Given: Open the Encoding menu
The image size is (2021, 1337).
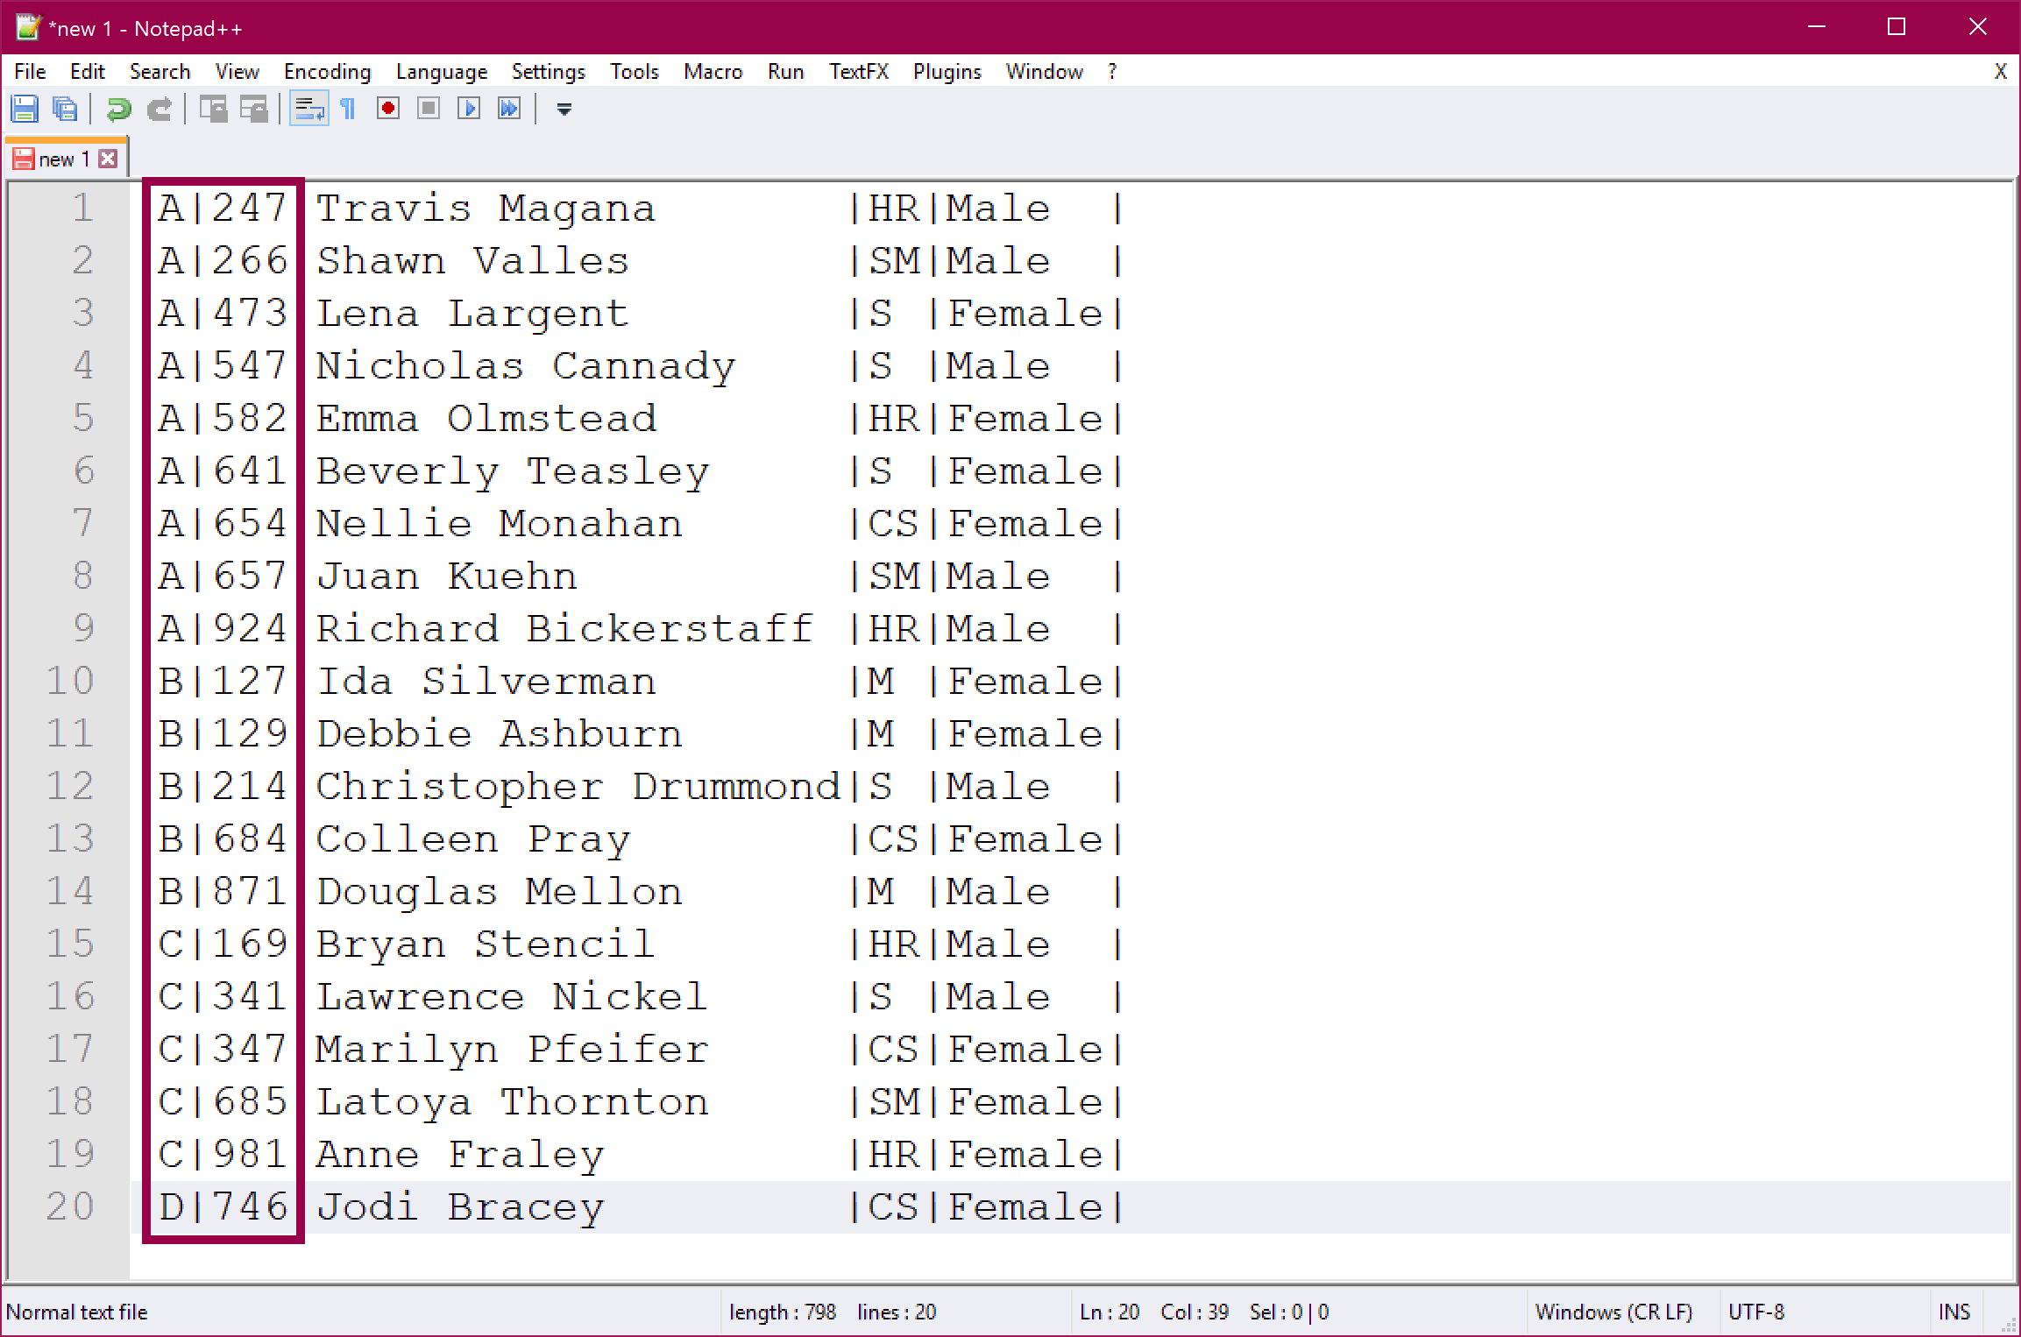Looking at the screenshot, I should [x=327, y=71].
